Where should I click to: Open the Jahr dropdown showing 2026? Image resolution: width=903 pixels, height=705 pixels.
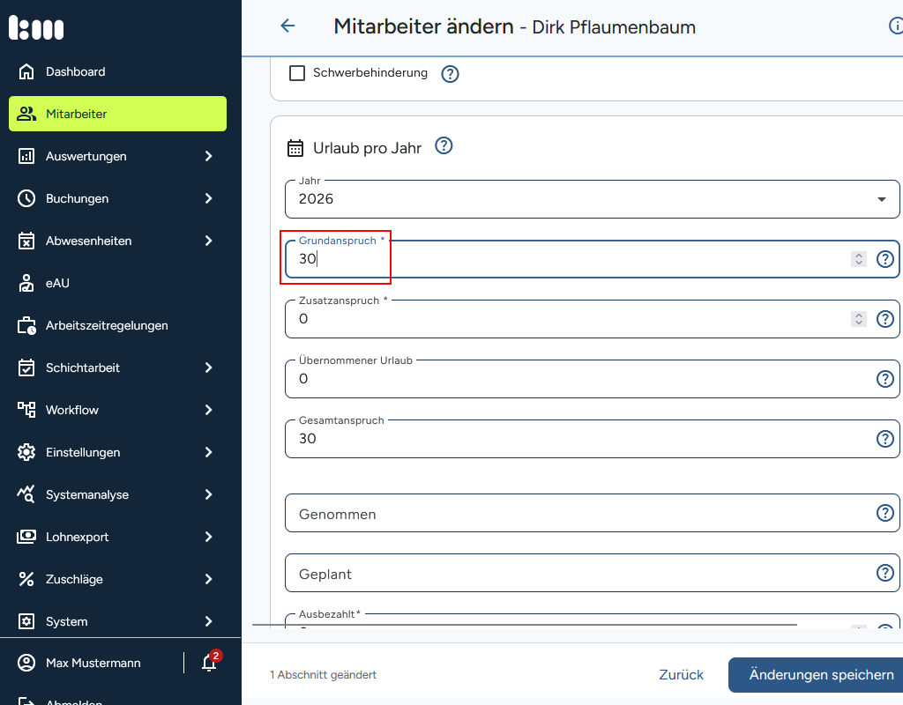tap(592, 199)
